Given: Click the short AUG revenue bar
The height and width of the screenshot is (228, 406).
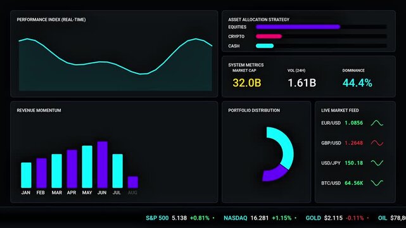Looking at the screenshot, I should (x=133, y=182).
